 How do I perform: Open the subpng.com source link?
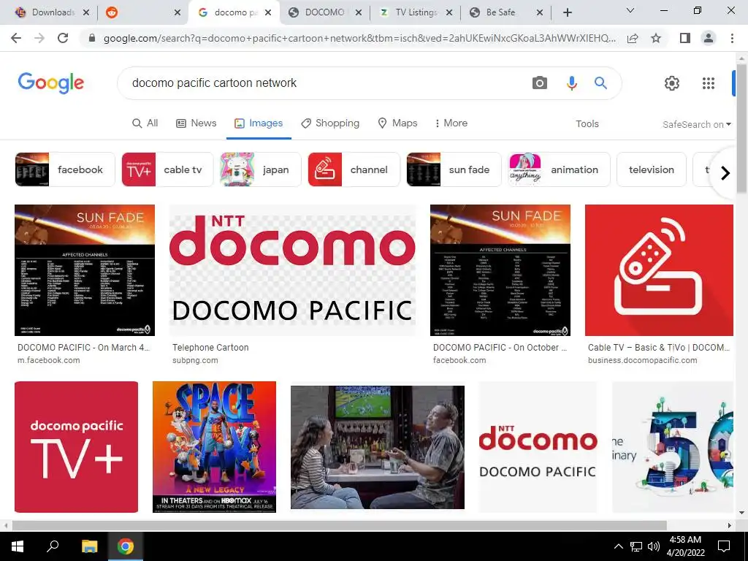click(195, 360)
